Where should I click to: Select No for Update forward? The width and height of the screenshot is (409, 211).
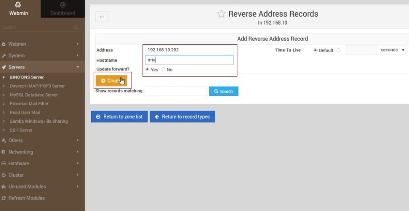pyautogui.click(x=163, y=69)
